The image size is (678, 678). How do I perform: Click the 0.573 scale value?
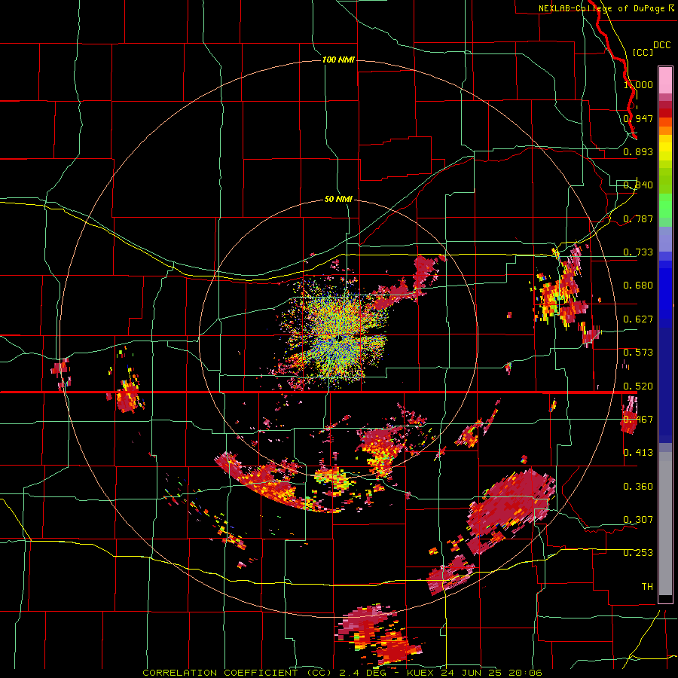[x=638, y=353]
